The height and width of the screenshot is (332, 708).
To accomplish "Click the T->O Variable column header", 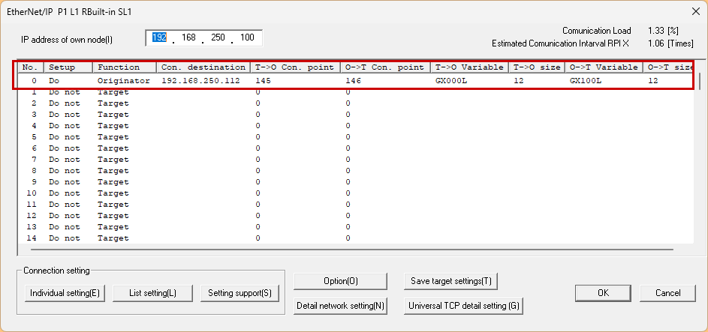I will (x=469, y=67).
